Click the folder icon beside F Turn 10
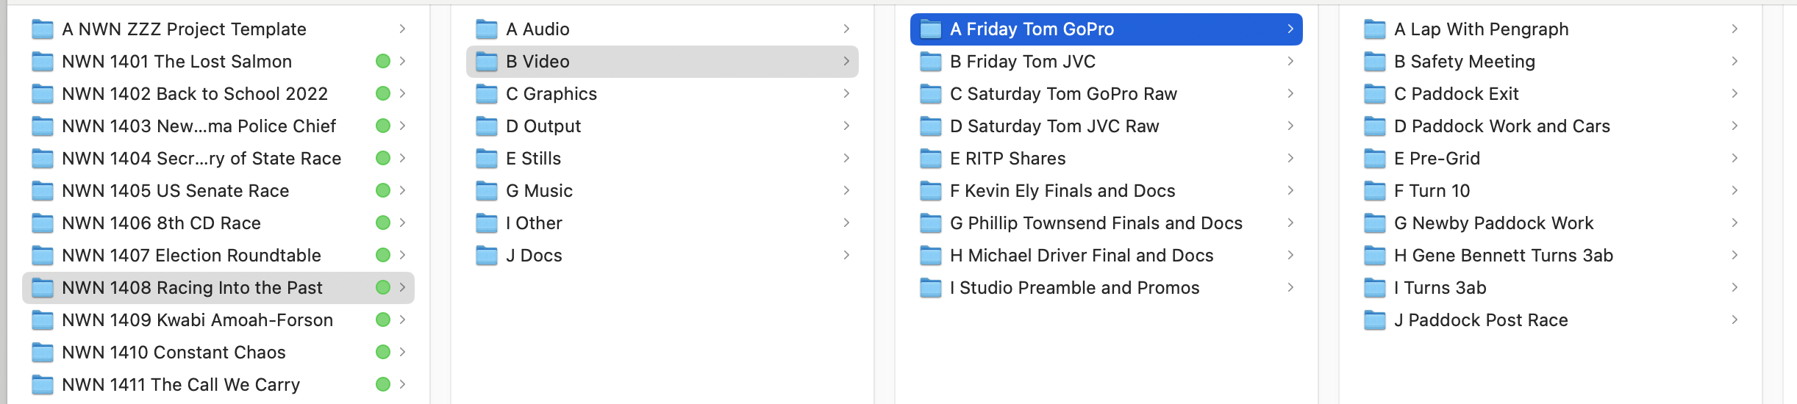This screenshot has width=1797, height=404. (1375, 191)
